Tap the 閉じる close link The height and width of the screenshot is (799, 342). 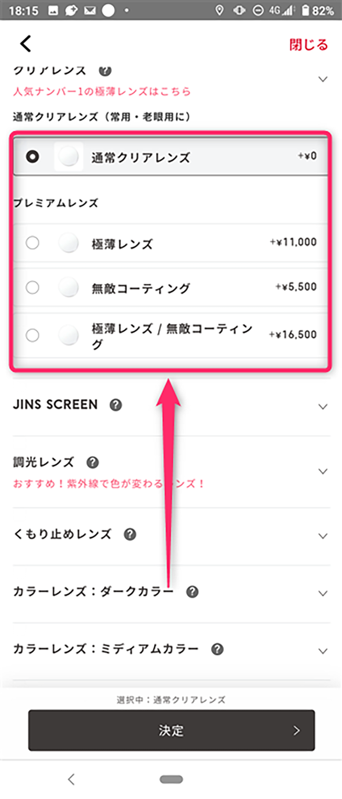pyautogui.click(x=308, y=45)
